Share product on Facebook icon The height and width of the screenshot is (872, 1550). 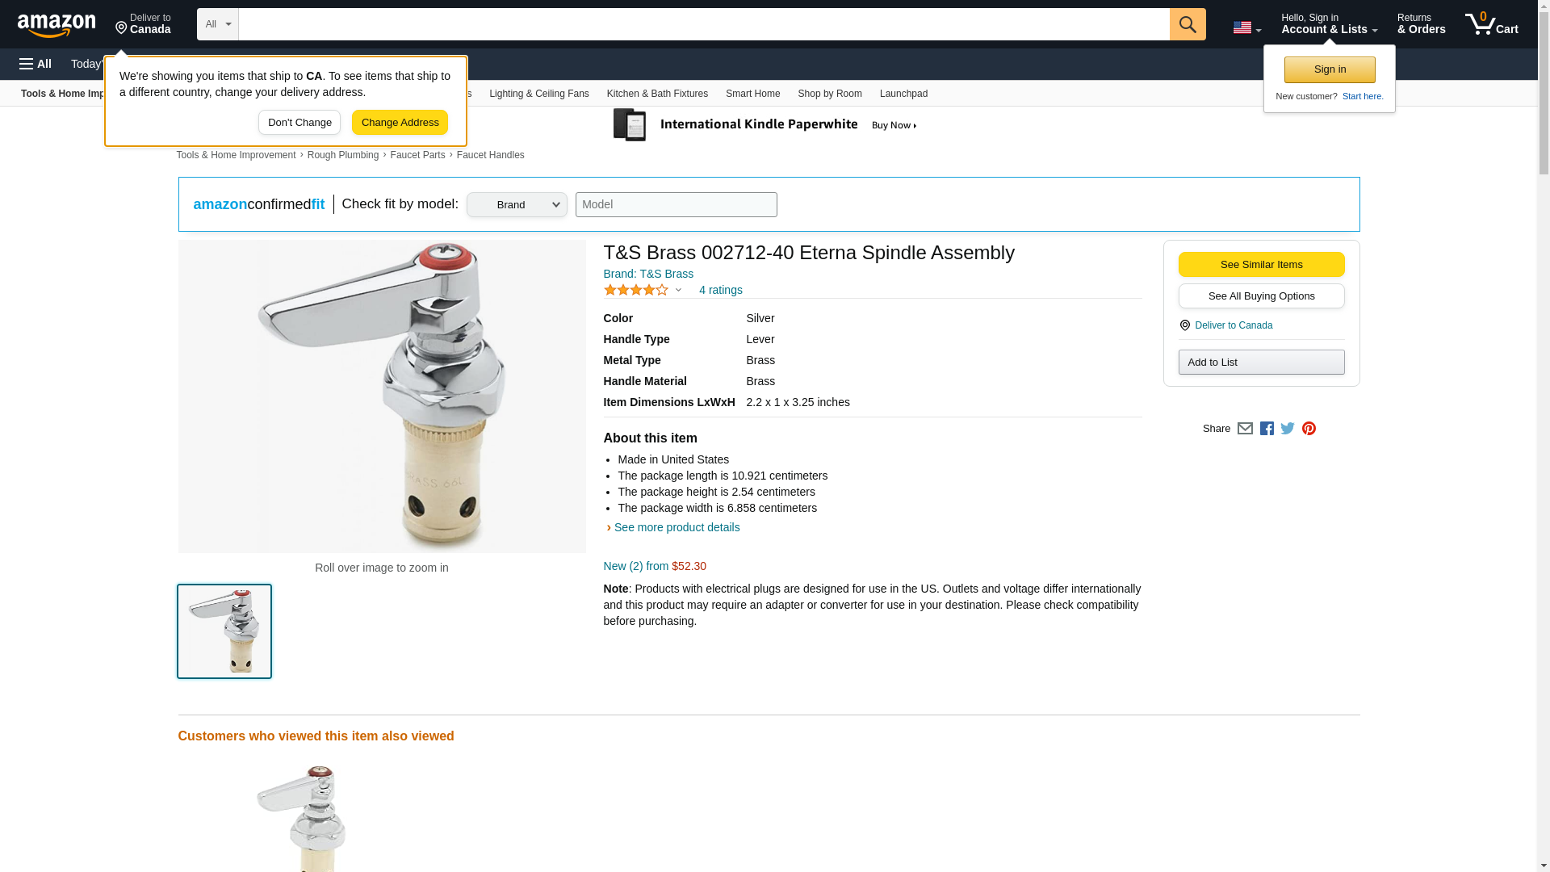(x=1267, y=429)
